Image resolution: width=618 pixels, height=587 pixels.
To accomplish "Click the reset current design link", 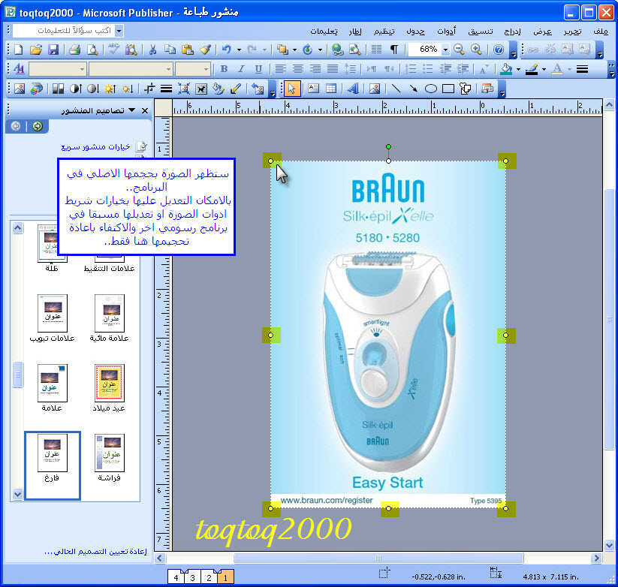I will coord(76,552).
